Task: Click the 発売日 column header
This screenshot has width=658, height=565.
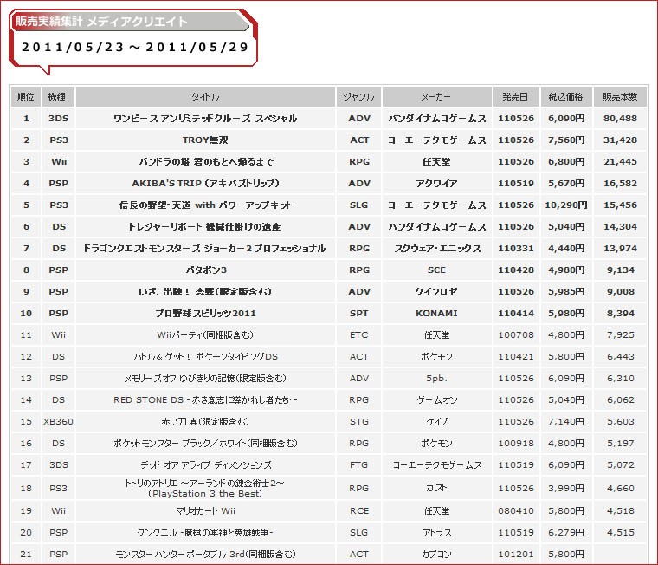Action: pyautogui.click(x=516, y=96)
